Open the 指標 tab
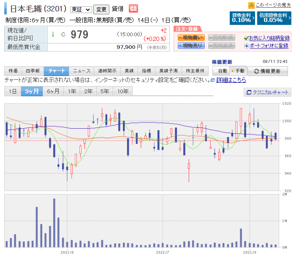The width and height of the screenshot is (296, 257). (147, 71)
